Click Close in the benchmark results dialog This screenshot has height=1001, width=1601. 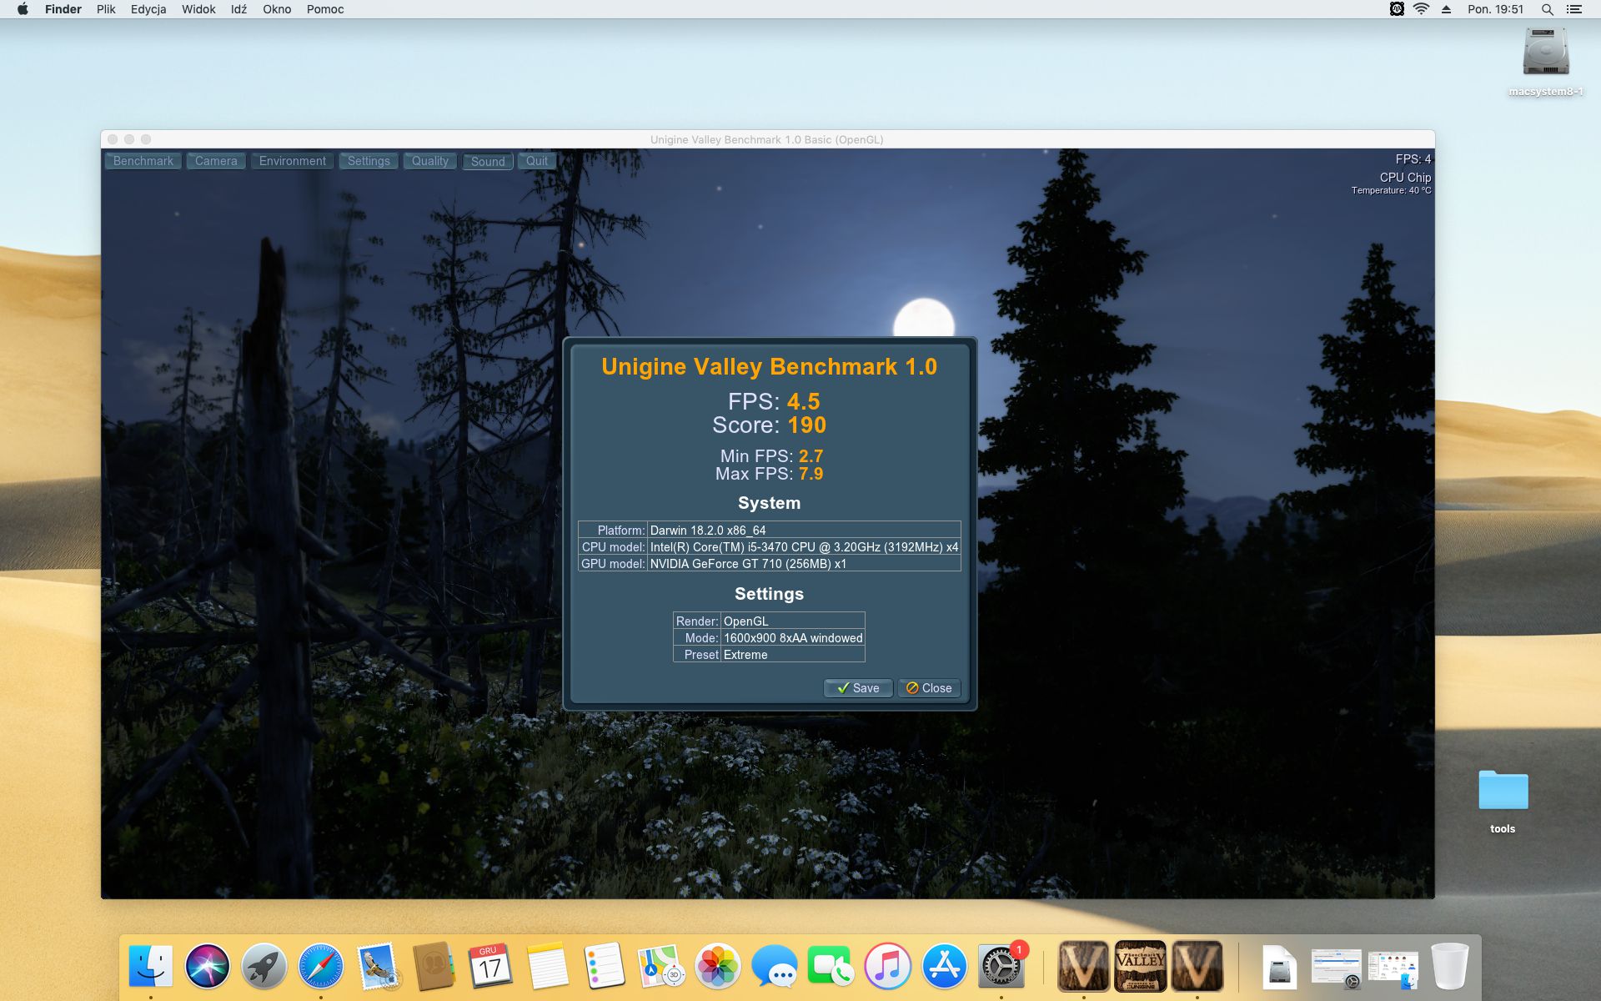tap(929, 688)
